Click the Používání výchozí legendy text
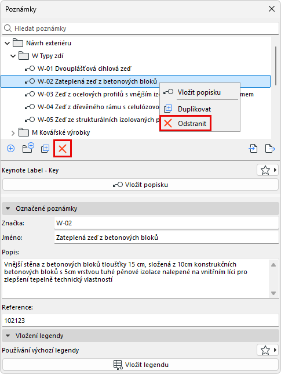 point(41,350)
